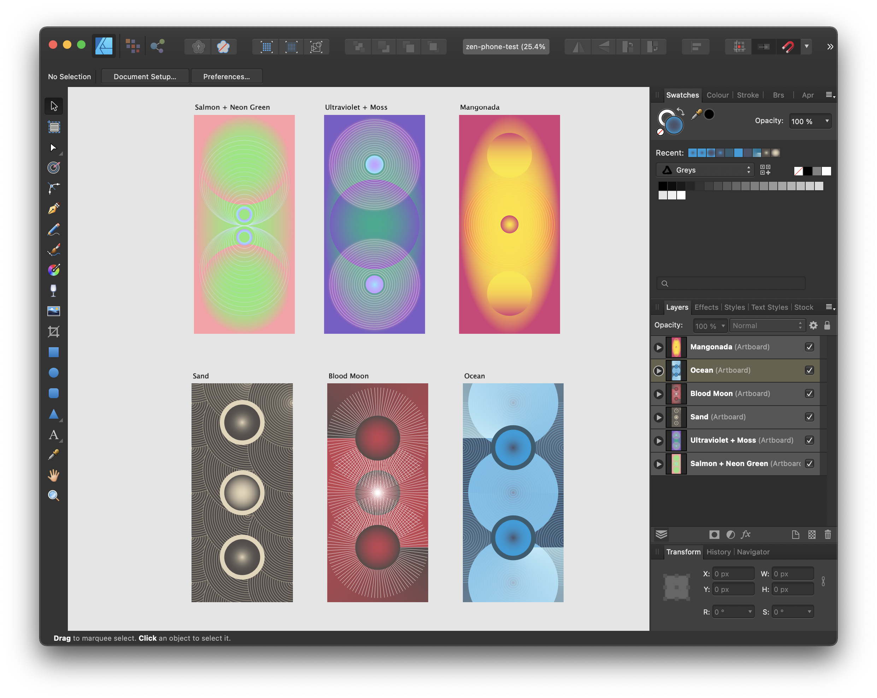
Task: Click the layer effects fx icon
Action: pos(746,534)
